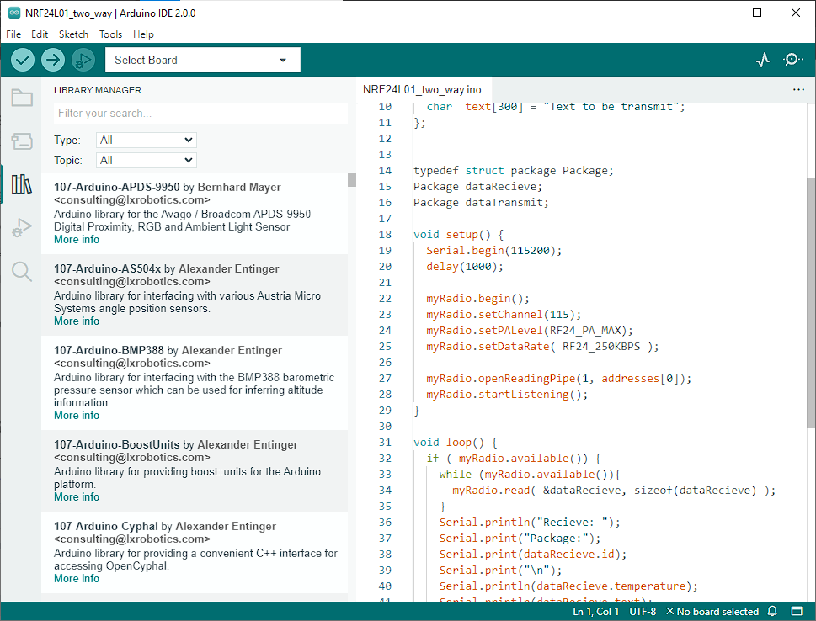Place cursor on Serial.println(dataRecieve.temperature) line
The height and width of the screenshot is (621, 816).
click(x=568, y=586)
